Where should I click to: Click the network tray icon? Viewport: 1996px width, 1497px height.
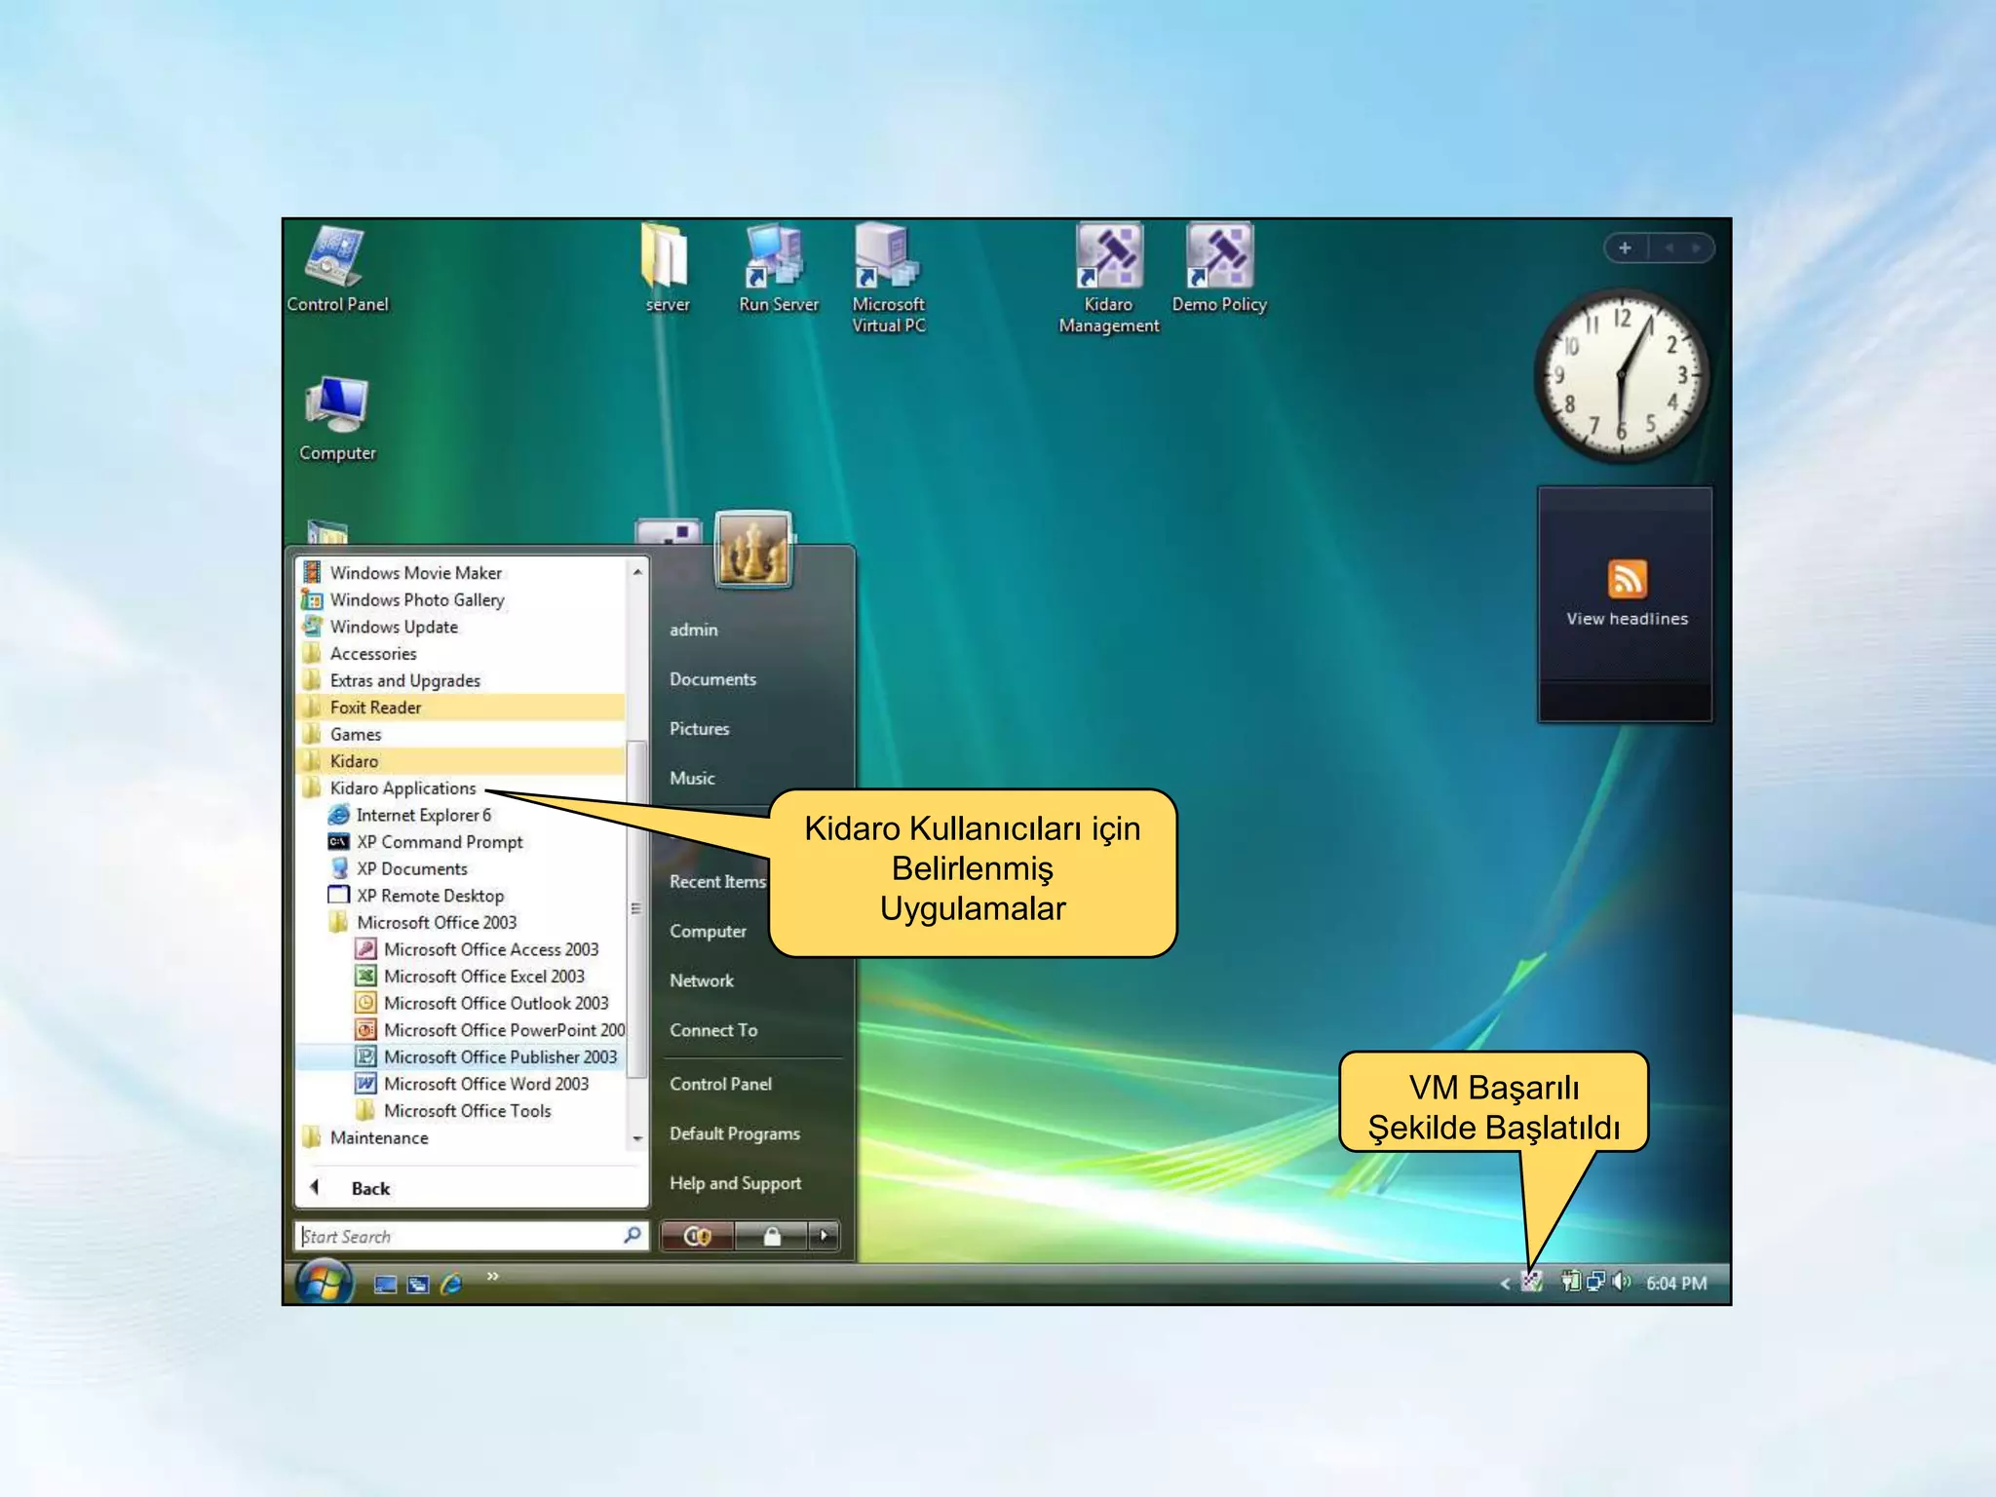tap(1595, 1282)
